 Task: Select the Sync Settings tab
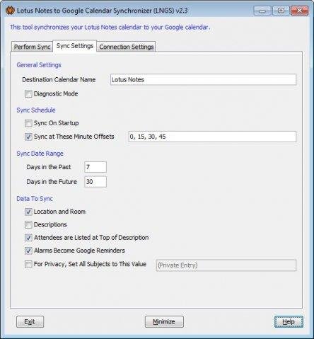(x=75, y=46)
